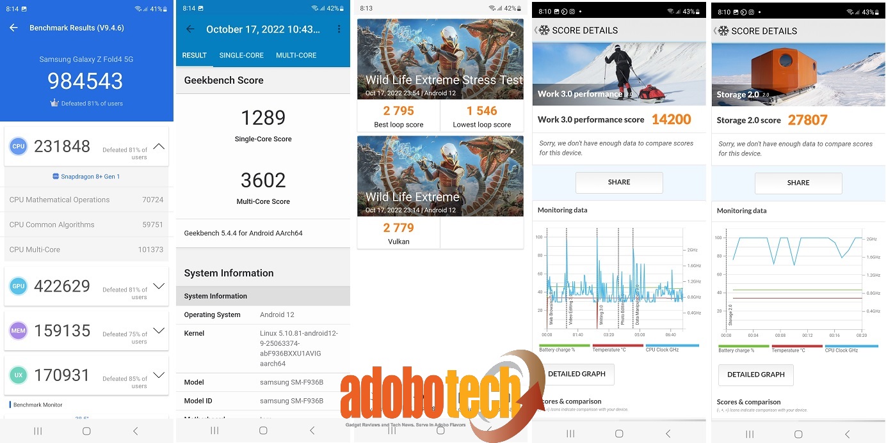Screen dimensions: 886x443
Task: Tap the crown icon beside Defeated 81% of users
Action: tap(54, 103)
